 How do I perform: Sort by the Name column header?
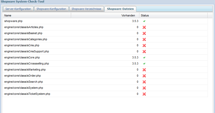(37, 15)
